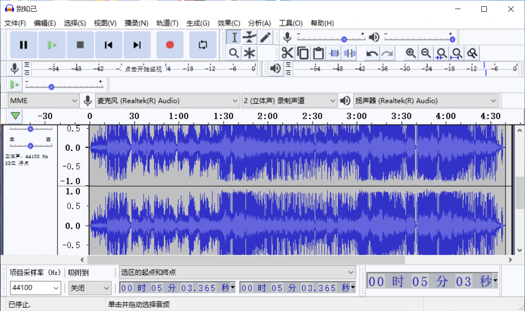
Task: Click the recording meter microphone icon
Action: point(15,68)
